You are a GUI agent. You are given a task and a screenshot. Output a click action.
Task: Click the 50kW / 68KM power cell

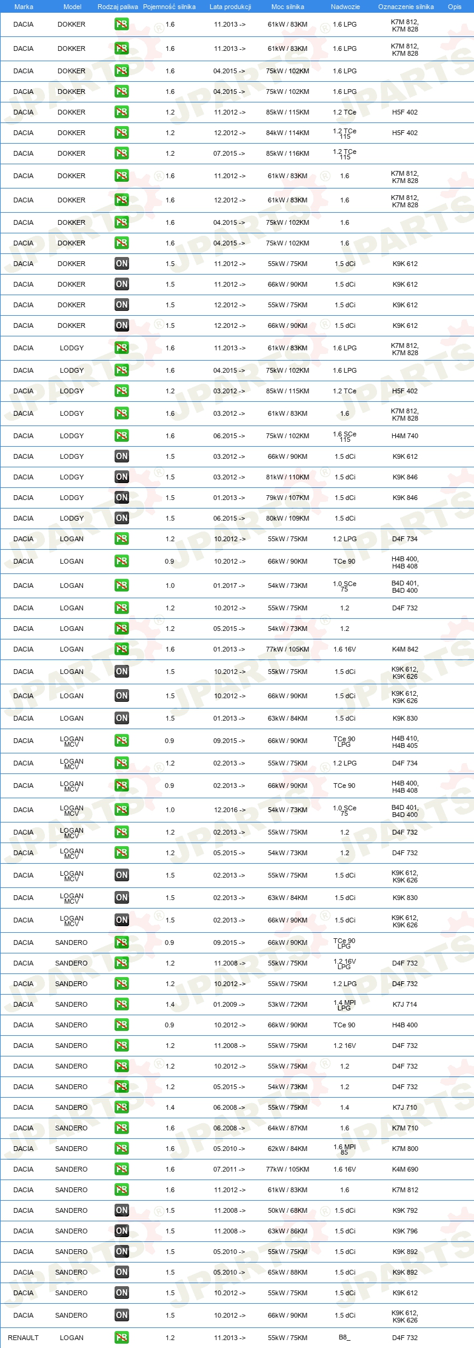[x=287, y=1210]
